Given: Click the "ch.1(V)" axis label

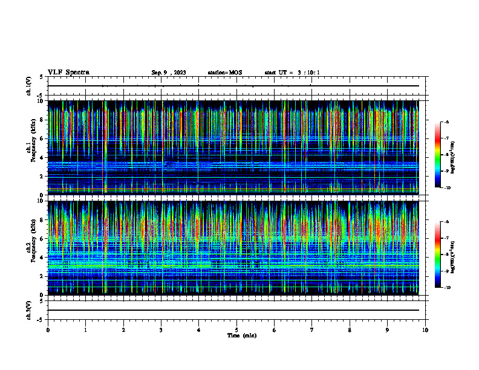Looking at the screenshot, I should point(28,86).
